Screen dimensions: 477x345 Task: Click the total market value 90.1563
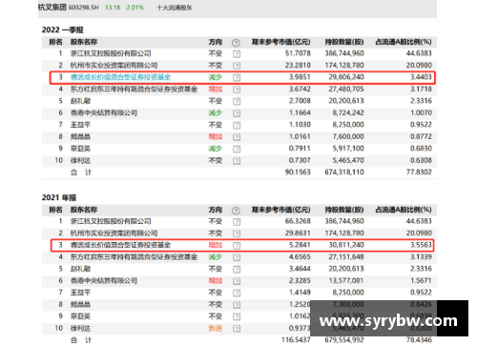click(x=298, y=172)
